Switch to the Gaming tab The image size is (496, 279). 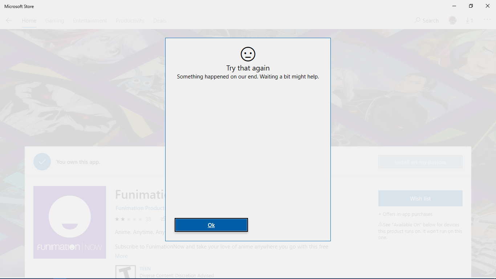coord(55,21)
